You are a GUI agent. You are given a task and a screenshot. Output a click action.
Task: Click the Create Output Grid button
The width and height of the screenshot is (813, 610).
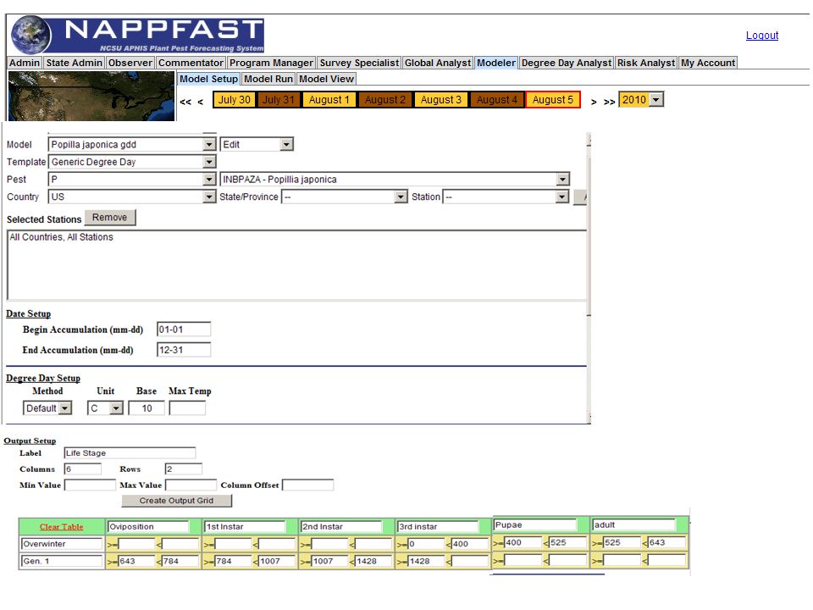pyautogui.click(x=176, y=501)
